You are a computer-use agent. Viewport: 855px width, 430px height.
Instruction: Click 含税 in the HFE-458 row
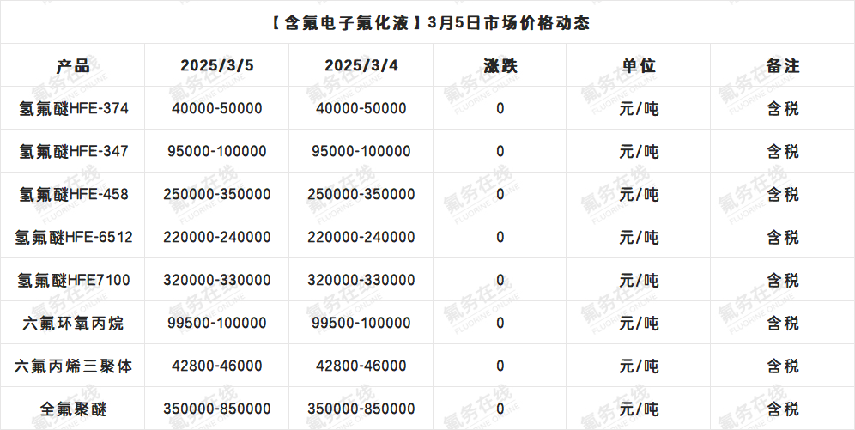(783, 194)
